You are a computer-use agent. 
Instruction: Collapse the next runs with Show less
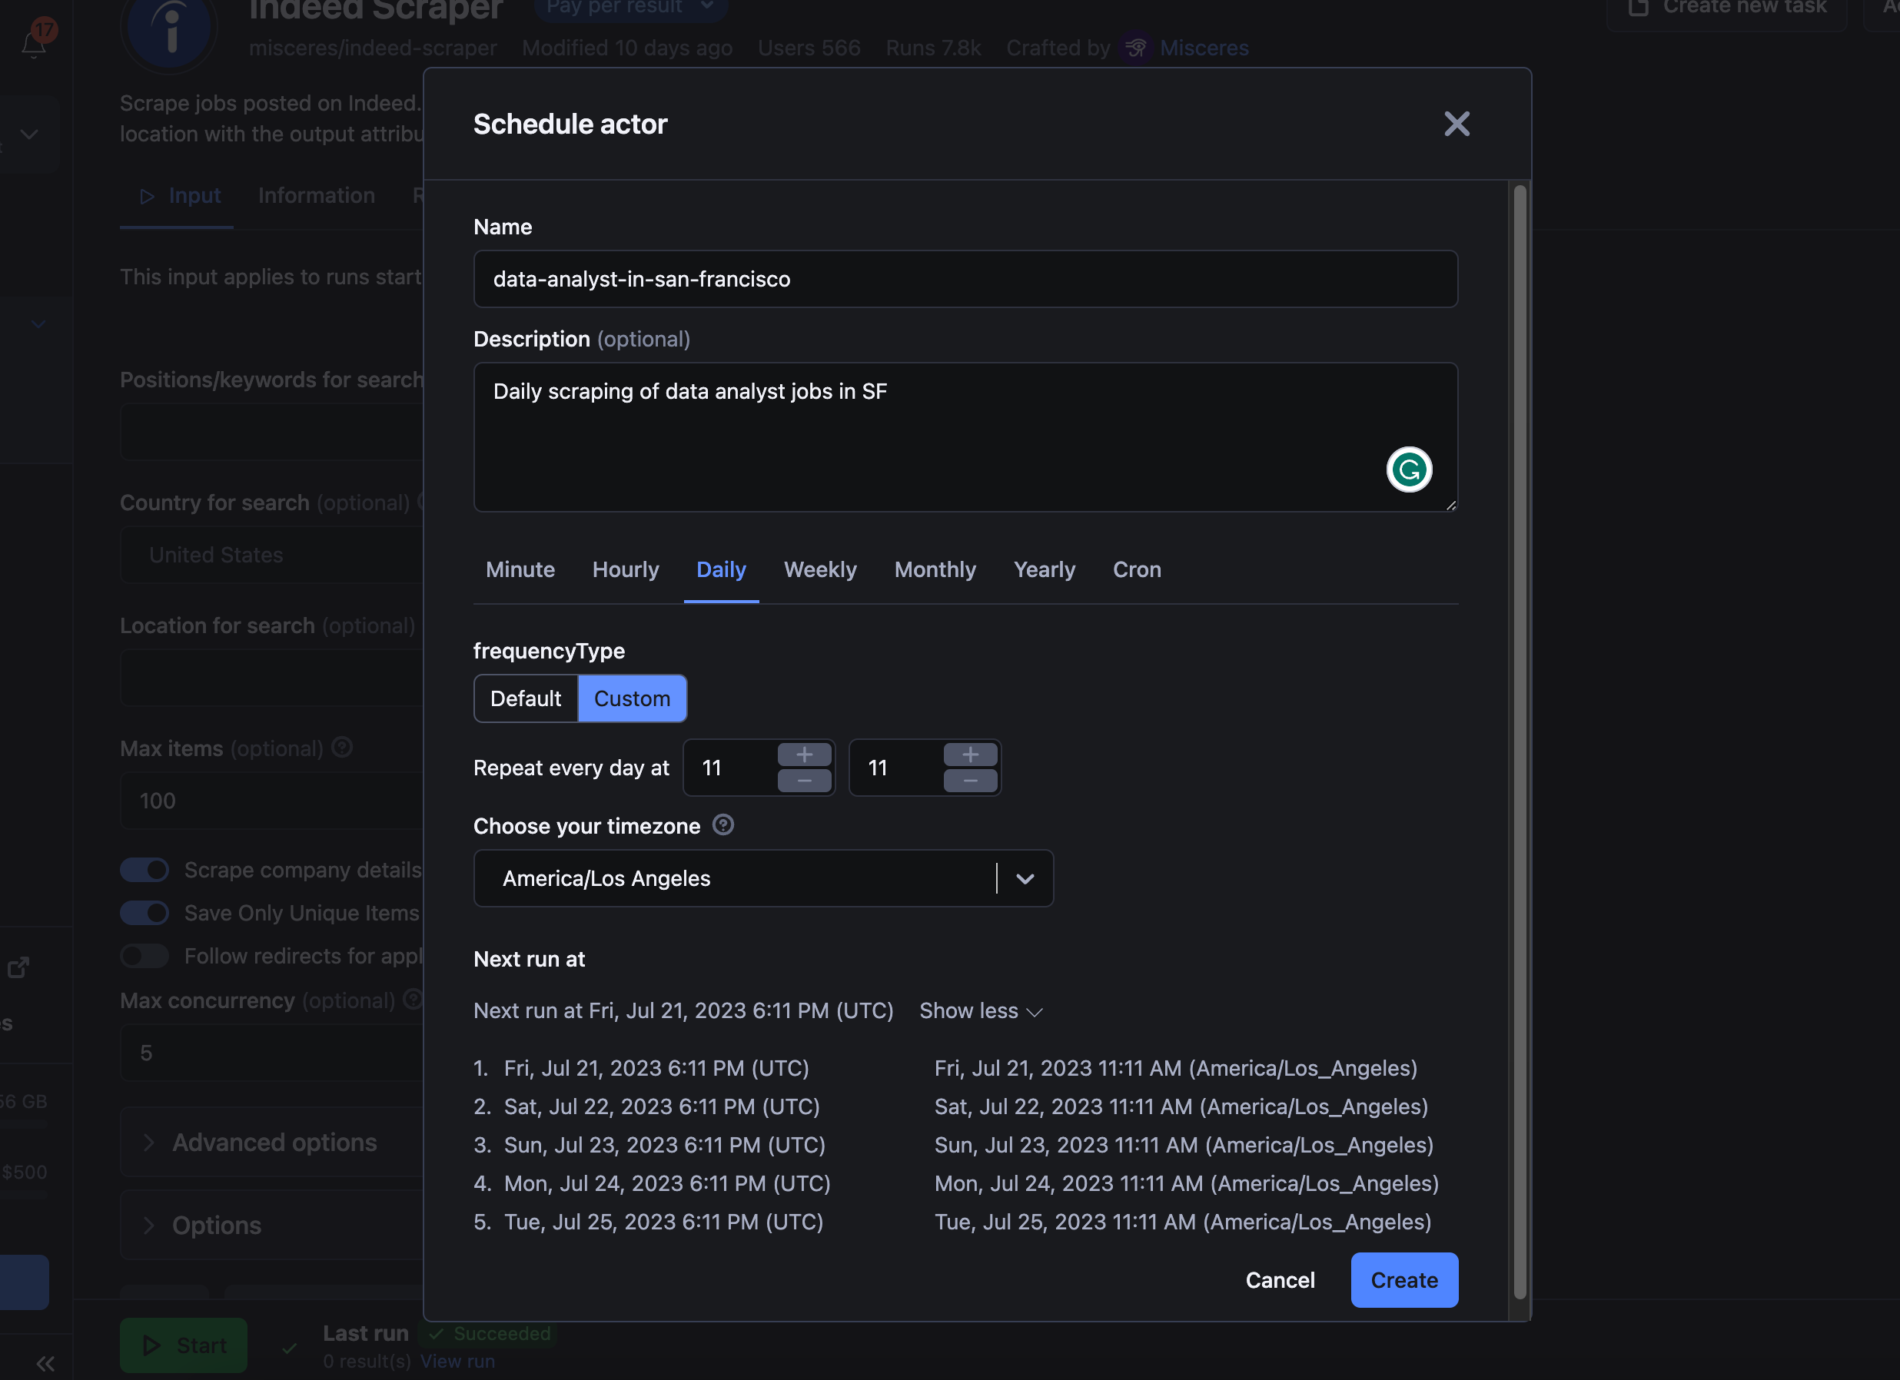click(979, 1010)
